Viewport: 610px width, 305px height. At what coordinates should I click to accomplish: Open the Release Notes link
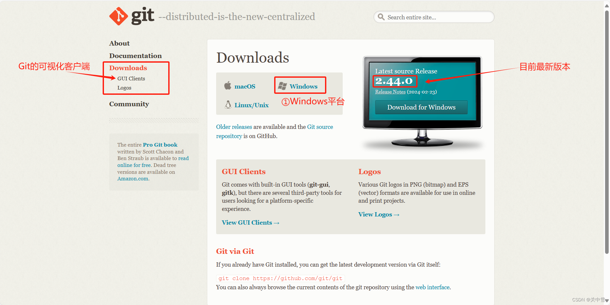click(390, 92)
